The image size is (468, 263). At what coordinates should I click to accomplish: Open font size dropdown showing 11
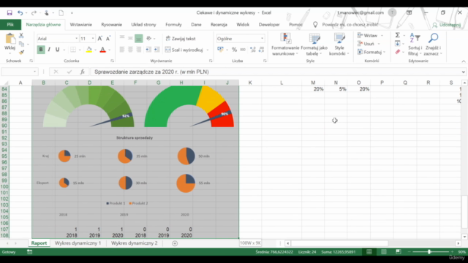[93, 39]
